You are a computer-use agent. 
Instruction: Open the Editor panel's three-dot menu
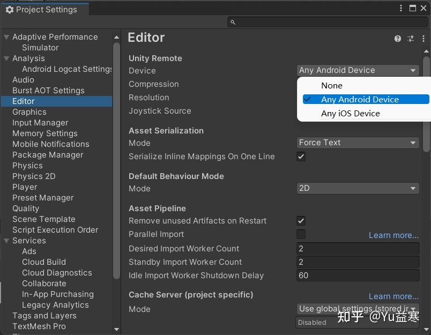pyautogui.click(x=423, y=39)
